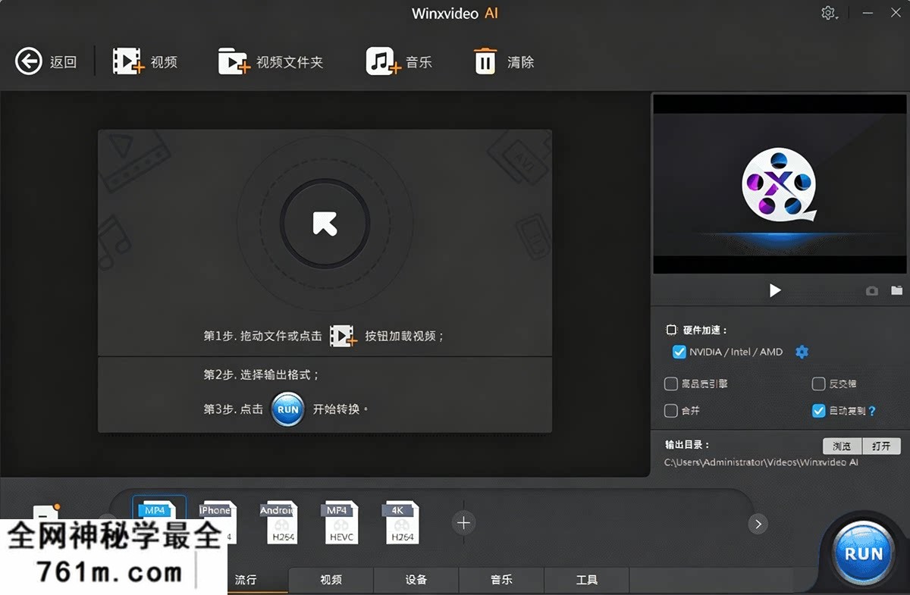Viewport: 910px width, 595px height.
Task: Open hardware acceleration gear settings
Action: (x=802, y=352)
